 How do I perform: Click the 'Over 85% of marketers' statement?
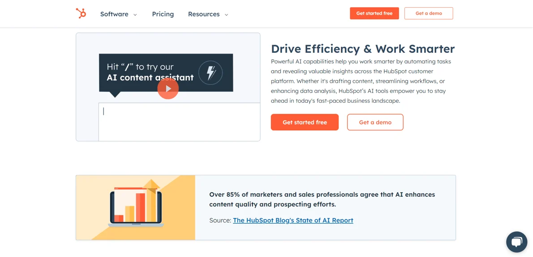point(322,199)
